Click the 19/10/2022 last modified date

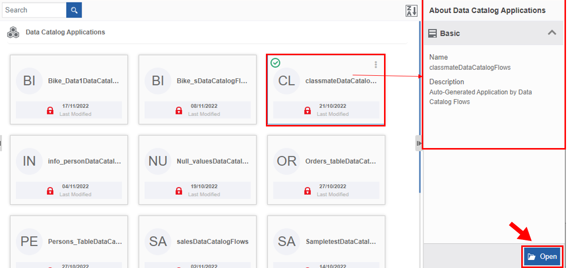[x=204, y=186]
